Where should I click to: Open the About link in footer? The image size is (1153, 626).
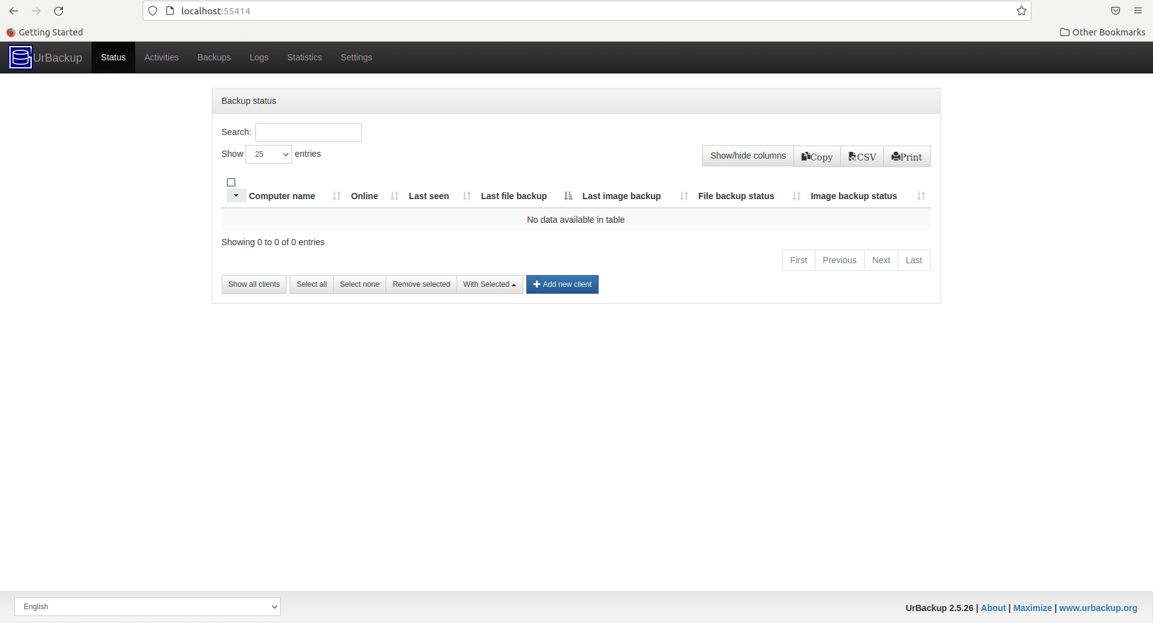point(993,608)
